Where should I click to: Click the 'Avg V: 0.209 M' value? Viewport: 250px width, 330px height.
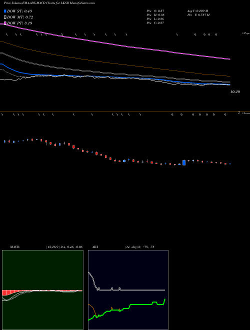(197, 11)
